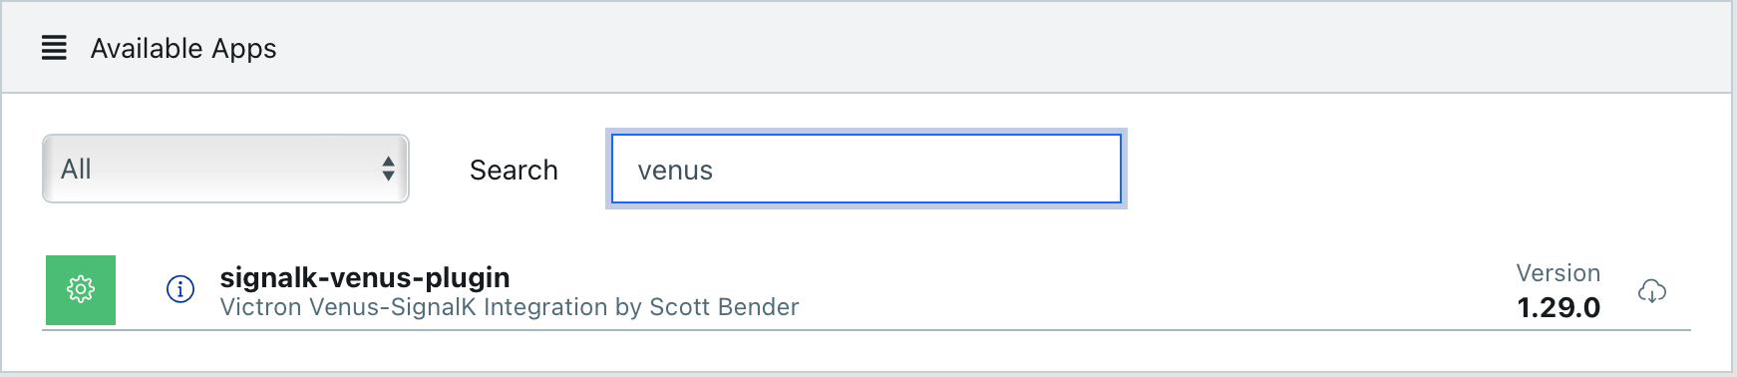1737x377 pixels.
Task: Click the text All in category selector
Action: [76, 169]
